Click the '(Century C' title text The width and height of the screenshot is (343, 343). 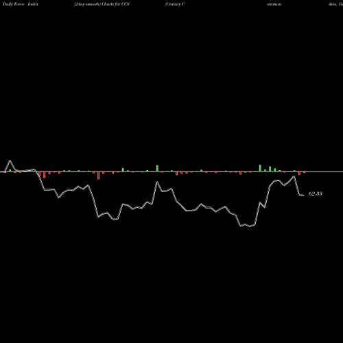pos(175,4)
